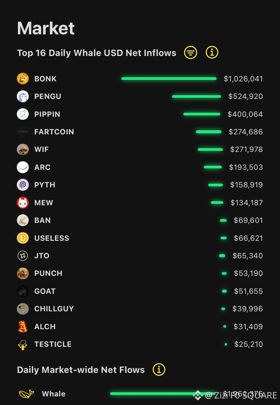The height and width of the screenshot is (405, 280).
Task: Select the PIPPIN token name
Action: point(47,114)
